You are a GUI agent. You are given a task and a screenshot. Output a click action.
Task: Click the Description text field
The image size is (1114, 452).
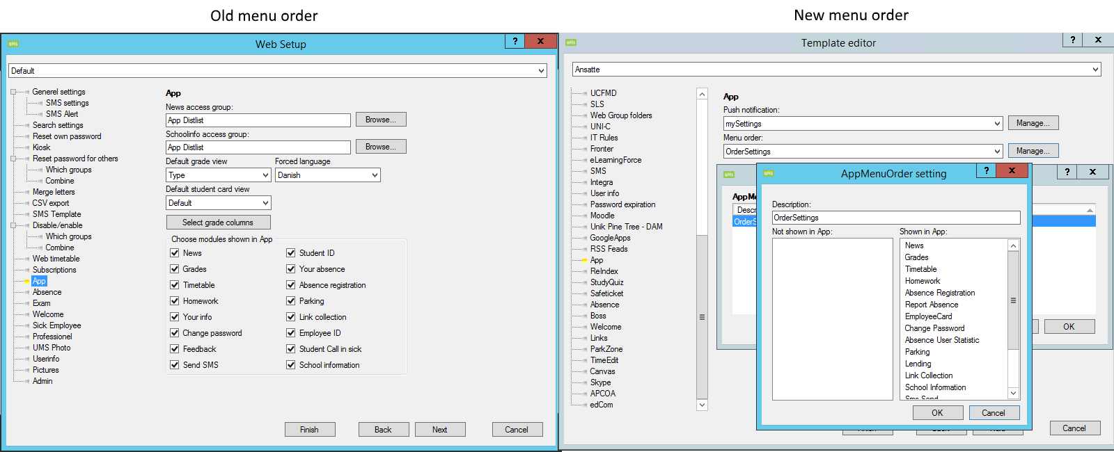tap(895, 218)
